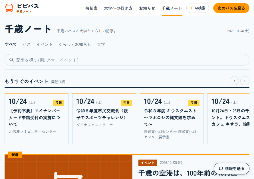Screen dimensions: 254x179
Task: Show next events with right chevron
Action: click(245, 81)
